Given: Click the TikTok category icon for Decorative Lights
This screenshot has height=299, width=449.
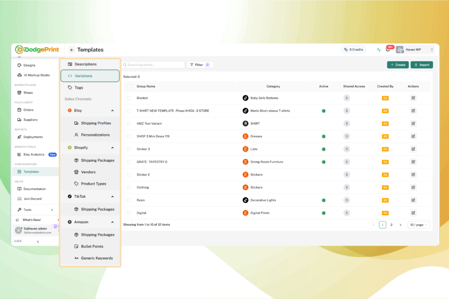Looking at the screenshot, I should coord(245,200).
